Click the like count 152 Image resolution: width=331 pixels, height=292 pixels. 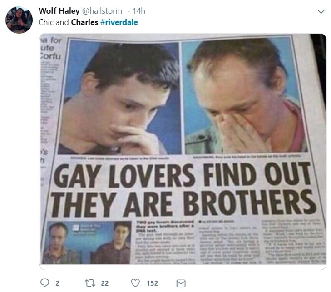tap(152, 283)
